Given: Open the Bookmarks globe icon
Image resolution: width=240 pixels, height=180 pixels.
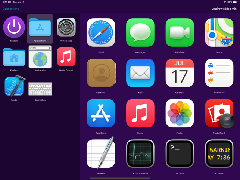Looking at the screenshot, I should (x=40, y=57).
